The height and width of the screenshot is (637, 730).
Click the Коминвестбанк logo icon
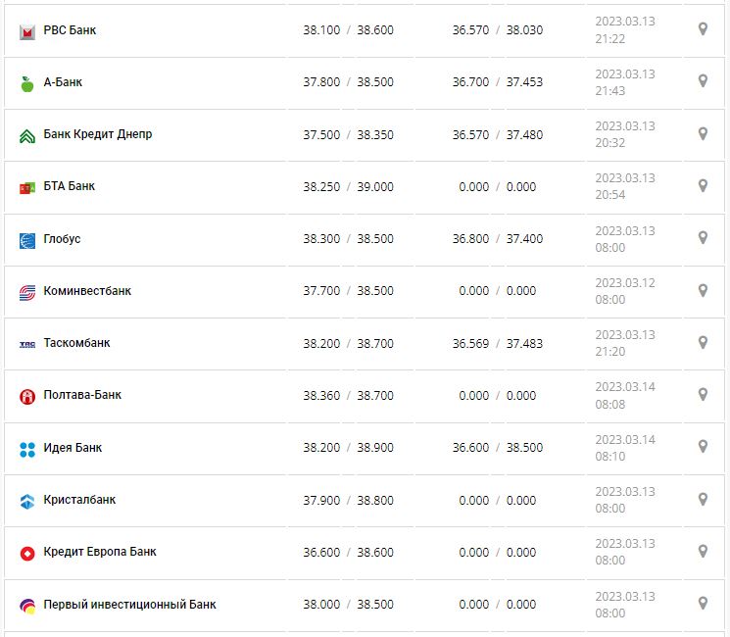tap(27, 292)
